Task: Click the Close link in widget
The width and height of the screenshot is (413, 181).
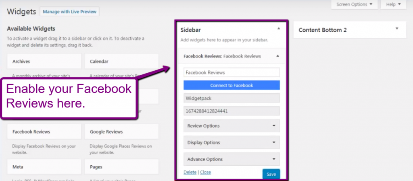Action: click(205, 172)
